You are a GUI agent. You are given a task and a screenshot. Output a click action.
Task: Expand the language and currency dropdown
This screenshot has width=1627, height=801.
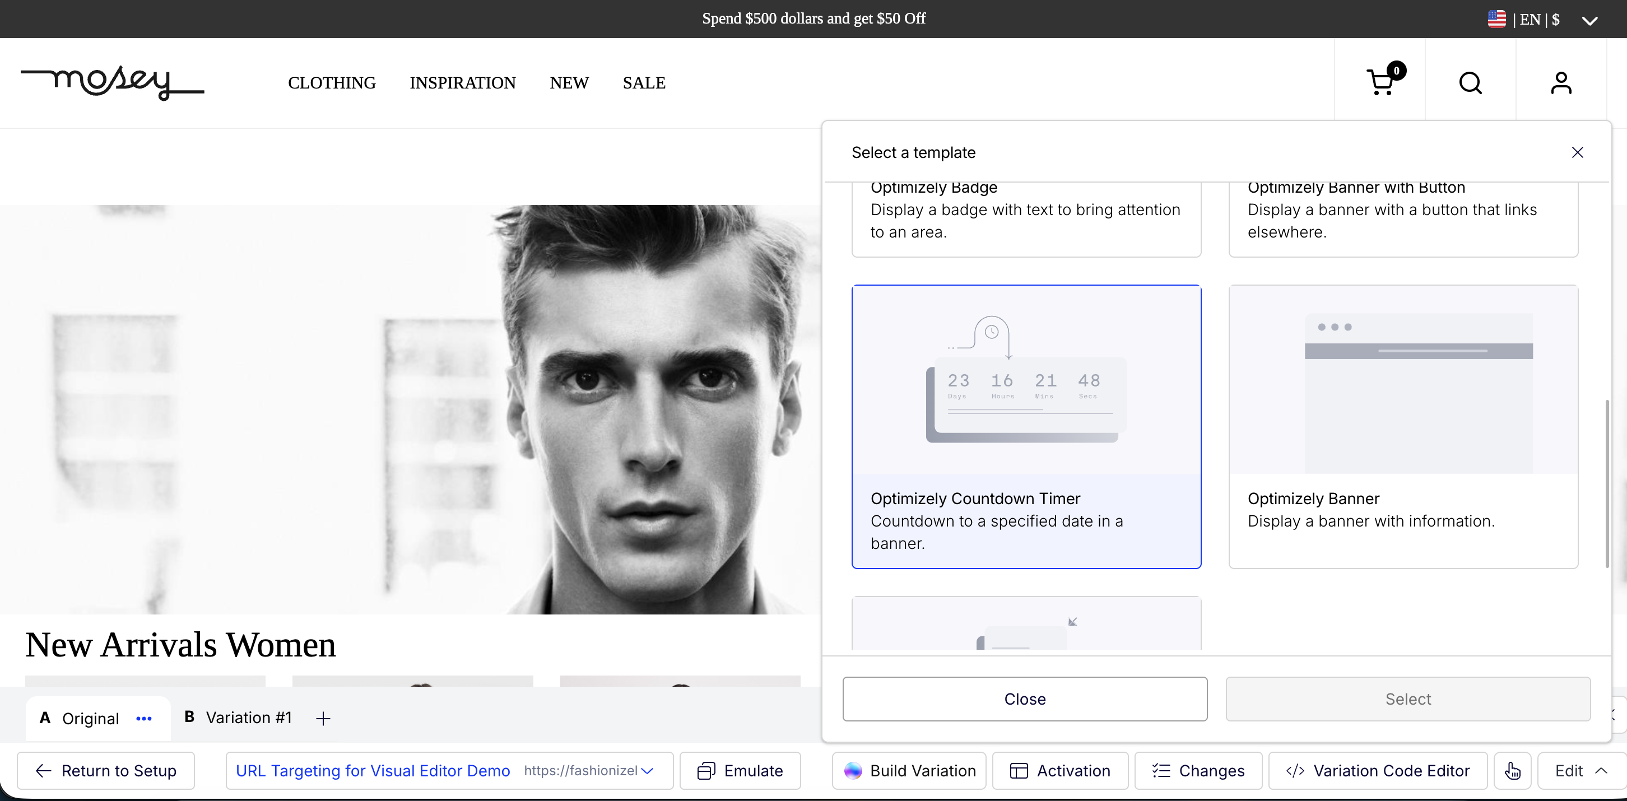tap(1589, 20)
